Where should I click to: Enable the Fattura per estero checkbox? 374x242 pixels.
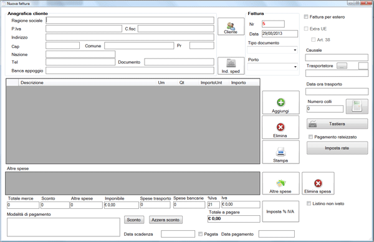(306, 17)
